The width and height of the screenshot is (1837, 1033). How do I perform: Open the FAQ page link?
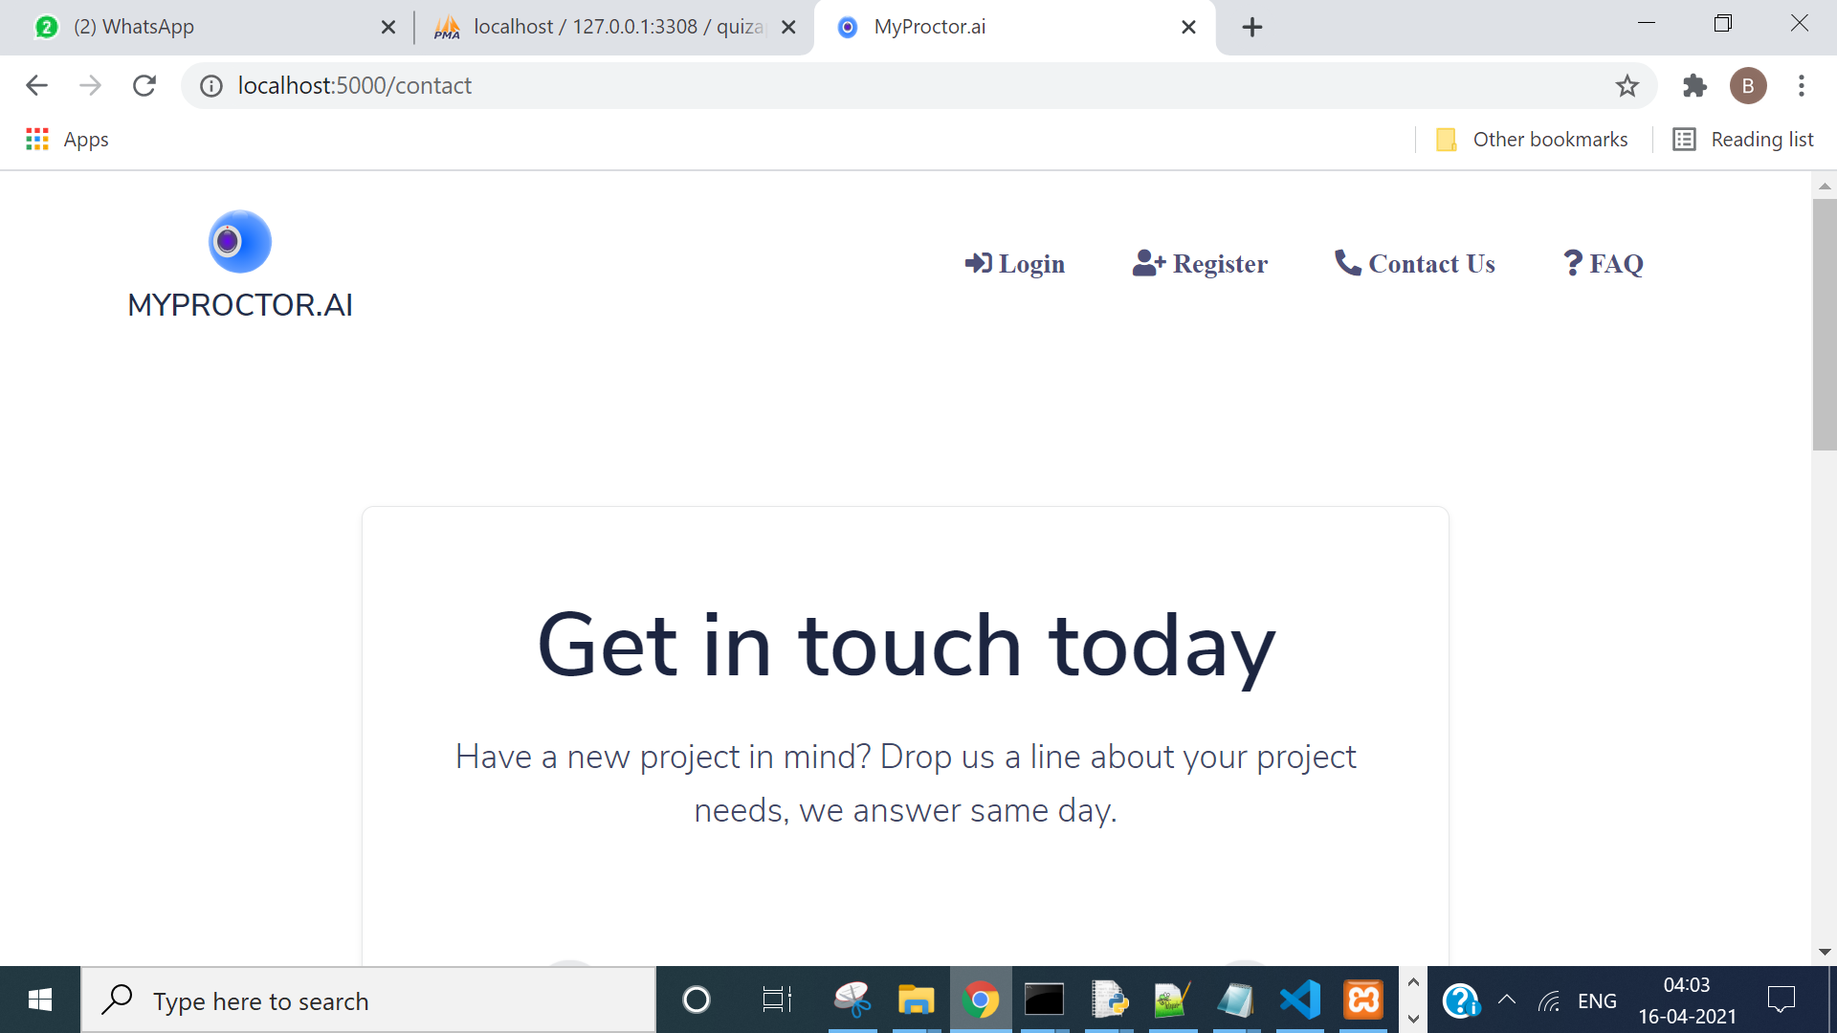pyautogui.click(x=1603, y=263)
